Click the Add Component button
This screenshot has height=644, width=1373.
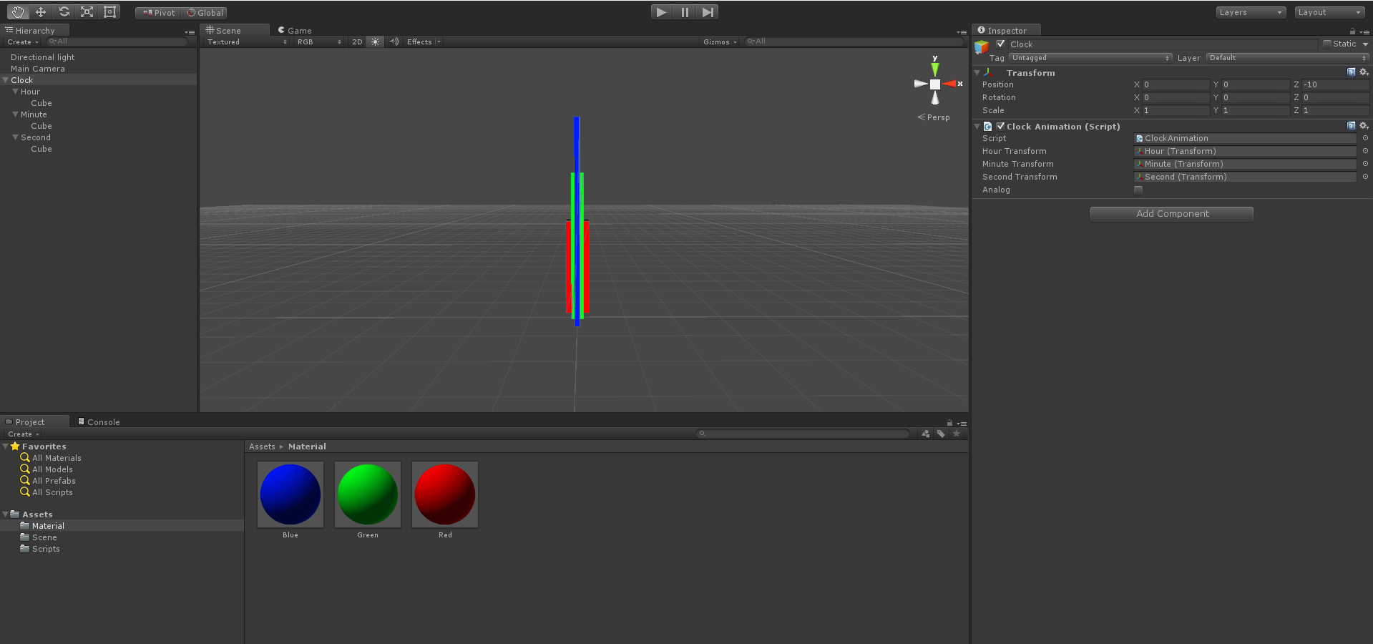[x=1171, y=213]
